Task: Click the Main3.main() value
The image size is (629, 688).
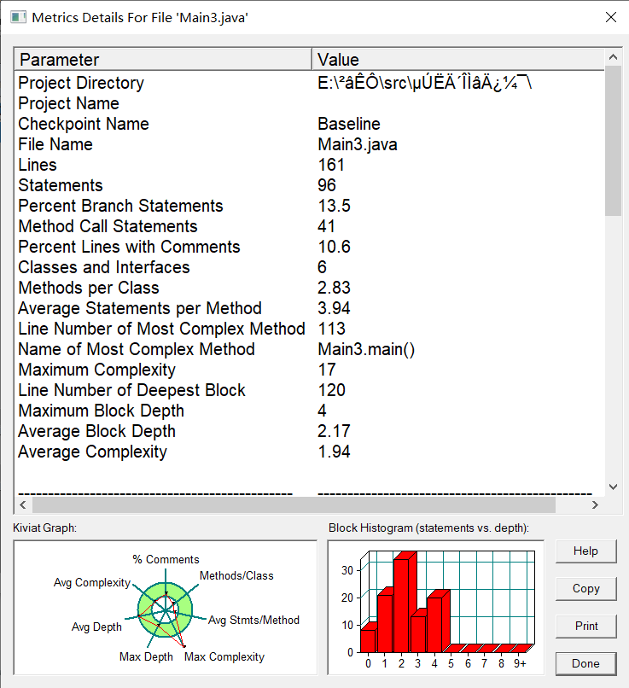Action: (366, 349)
